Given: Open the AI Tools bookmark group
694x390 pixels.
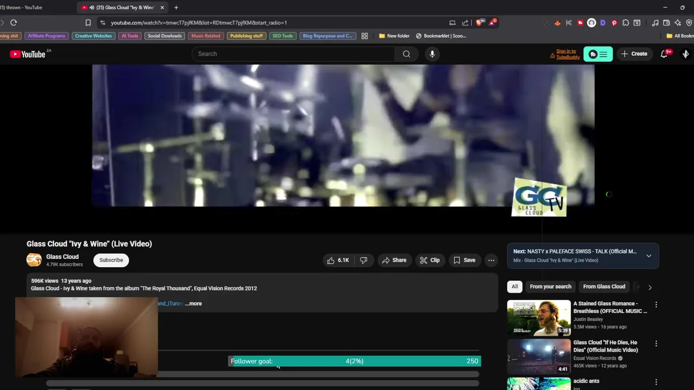Looking at the screenshot, I should (130, 36).
